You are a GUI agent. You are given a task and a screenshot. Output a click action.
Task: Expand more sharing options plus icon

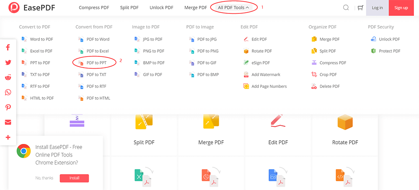tap(8, 137)
